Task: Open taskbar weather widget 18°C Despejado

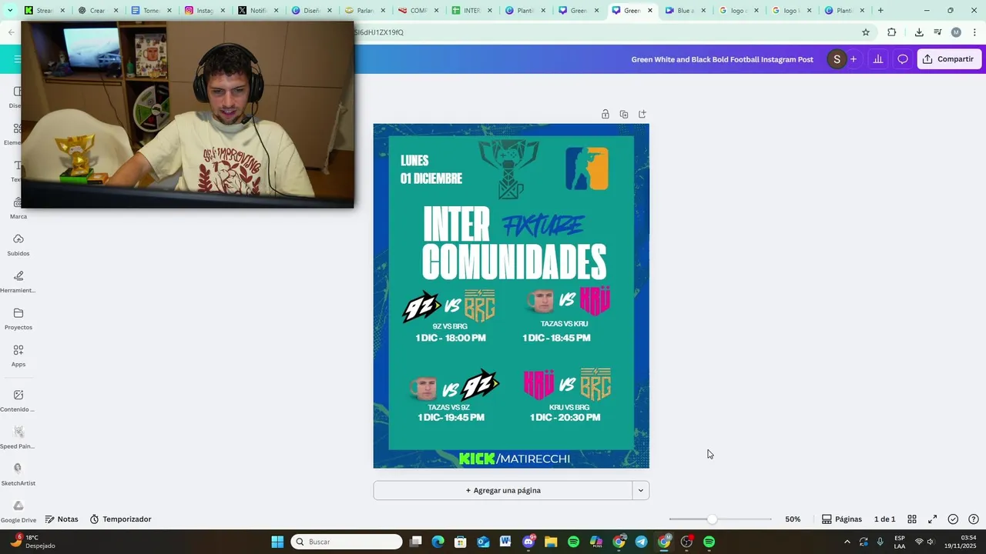Action: pos(32,542)
